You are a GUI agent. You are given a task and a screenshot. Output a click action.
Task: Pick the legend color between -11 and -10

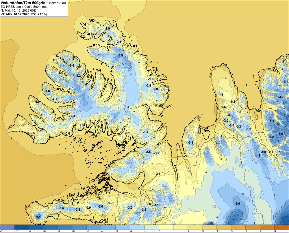tap(7, 227)
